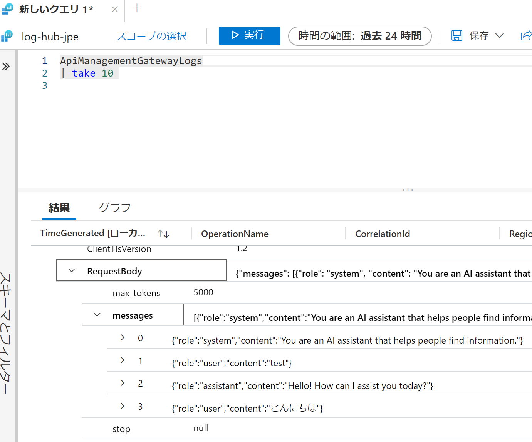Expand message item 1
This screenshot has height=442, width=532.
click(x=123, y=360)
